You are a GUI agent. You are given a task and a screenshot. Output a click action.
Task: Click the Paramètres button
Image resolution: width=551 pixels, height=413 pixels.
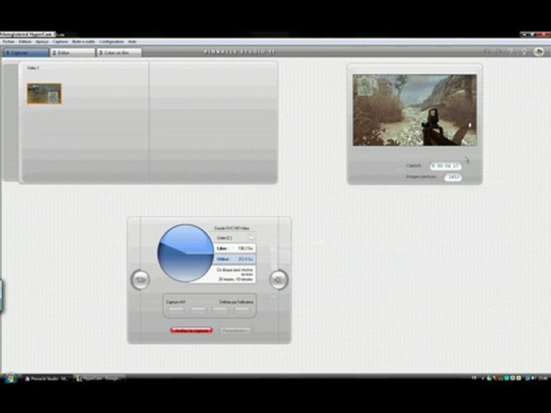(x=235, y=330)
